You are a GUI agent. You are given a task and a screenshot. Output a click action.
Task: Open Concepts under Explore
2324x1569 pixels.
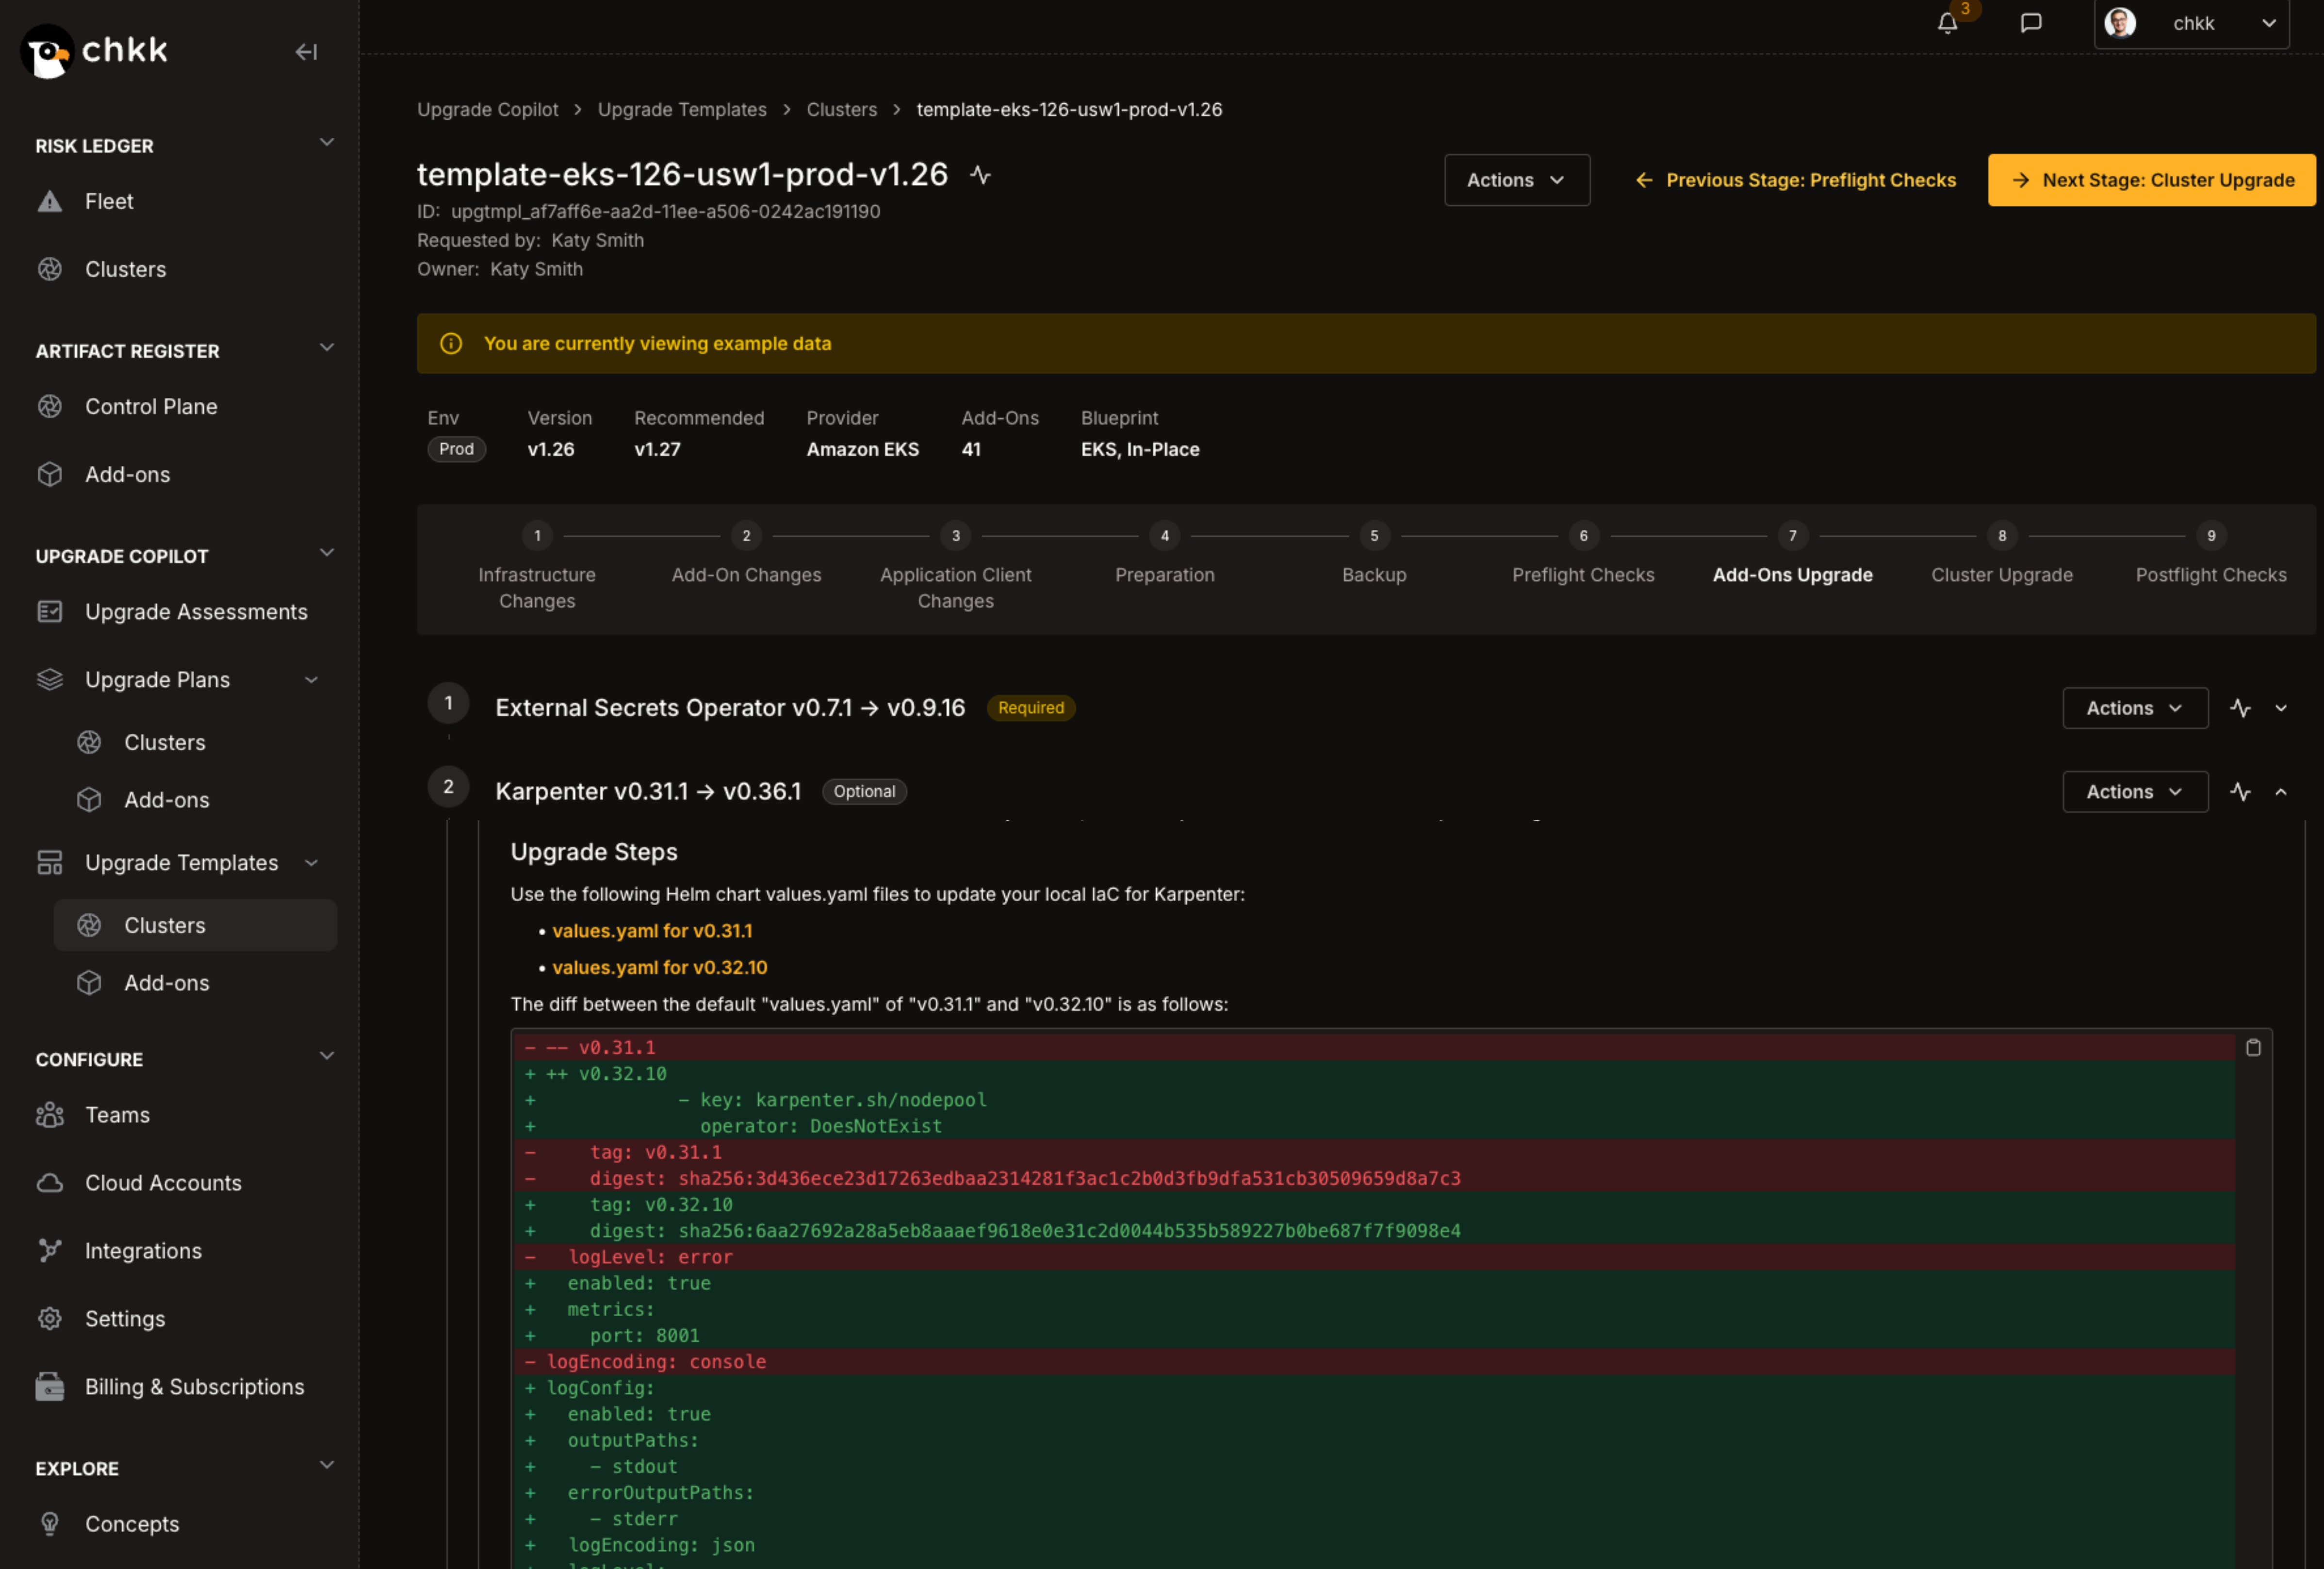tap(132, 1524)
